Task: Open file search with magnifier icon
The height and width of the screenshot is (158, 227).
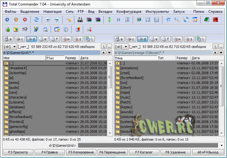Action: tap(177, 19)
